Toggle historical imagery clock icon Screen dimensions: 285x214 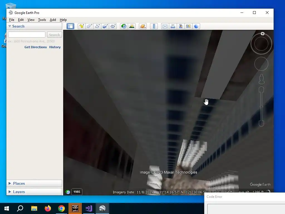[124, 26]
